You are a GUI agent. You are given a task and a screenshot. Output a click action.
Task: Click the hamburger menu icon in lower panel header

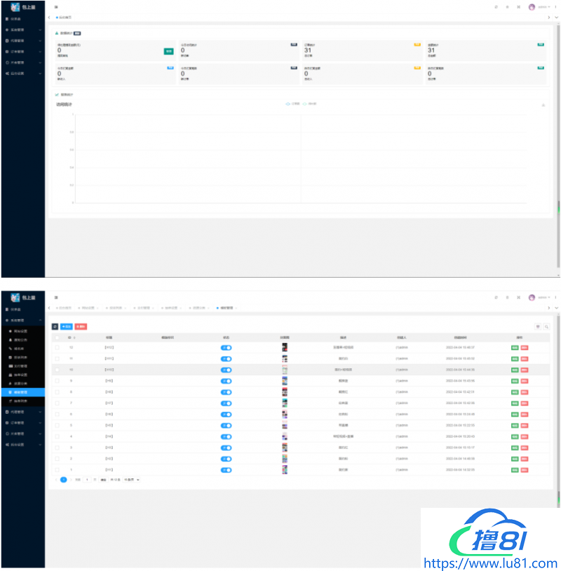coord(56,297)
